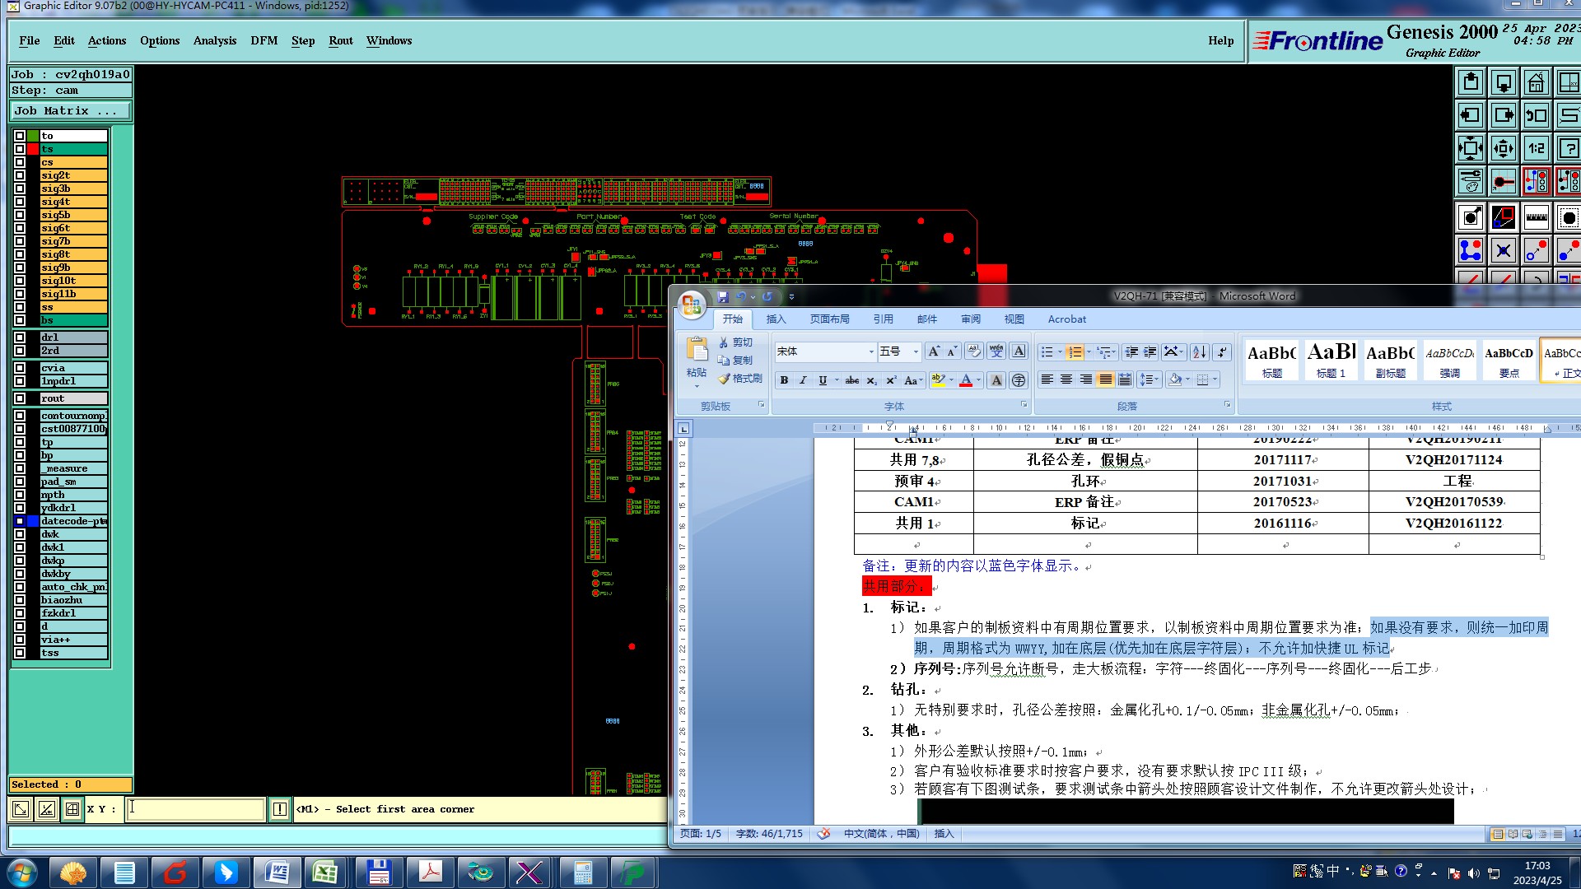The width and height of the screenshot is (1581, 889).
Task: Click the grid snap icon left of X Y
Action: pyautogui.click(x=72, y=809)
